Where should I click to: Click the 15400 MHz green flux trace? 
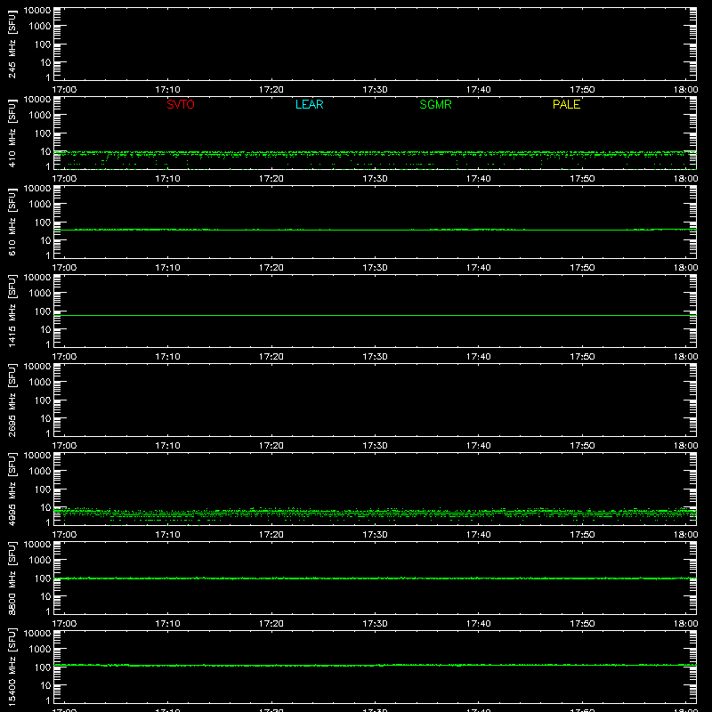[375, 665]
